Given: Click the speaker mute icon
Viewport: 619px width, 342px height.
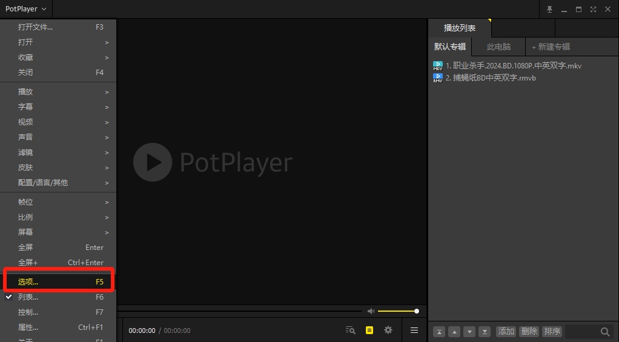Looking at the screenshot, I should click(371, 311).
